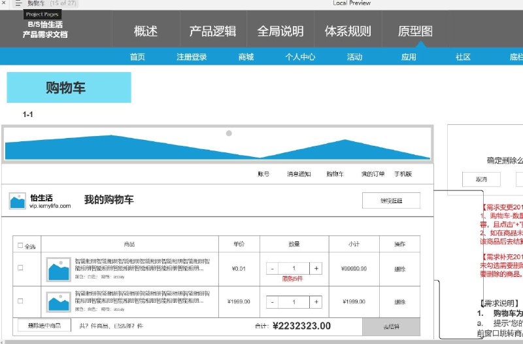Decrease quantity of the ¥0.01 item
The height and width of the screenshot is (344, 523).
coord(272,269)
